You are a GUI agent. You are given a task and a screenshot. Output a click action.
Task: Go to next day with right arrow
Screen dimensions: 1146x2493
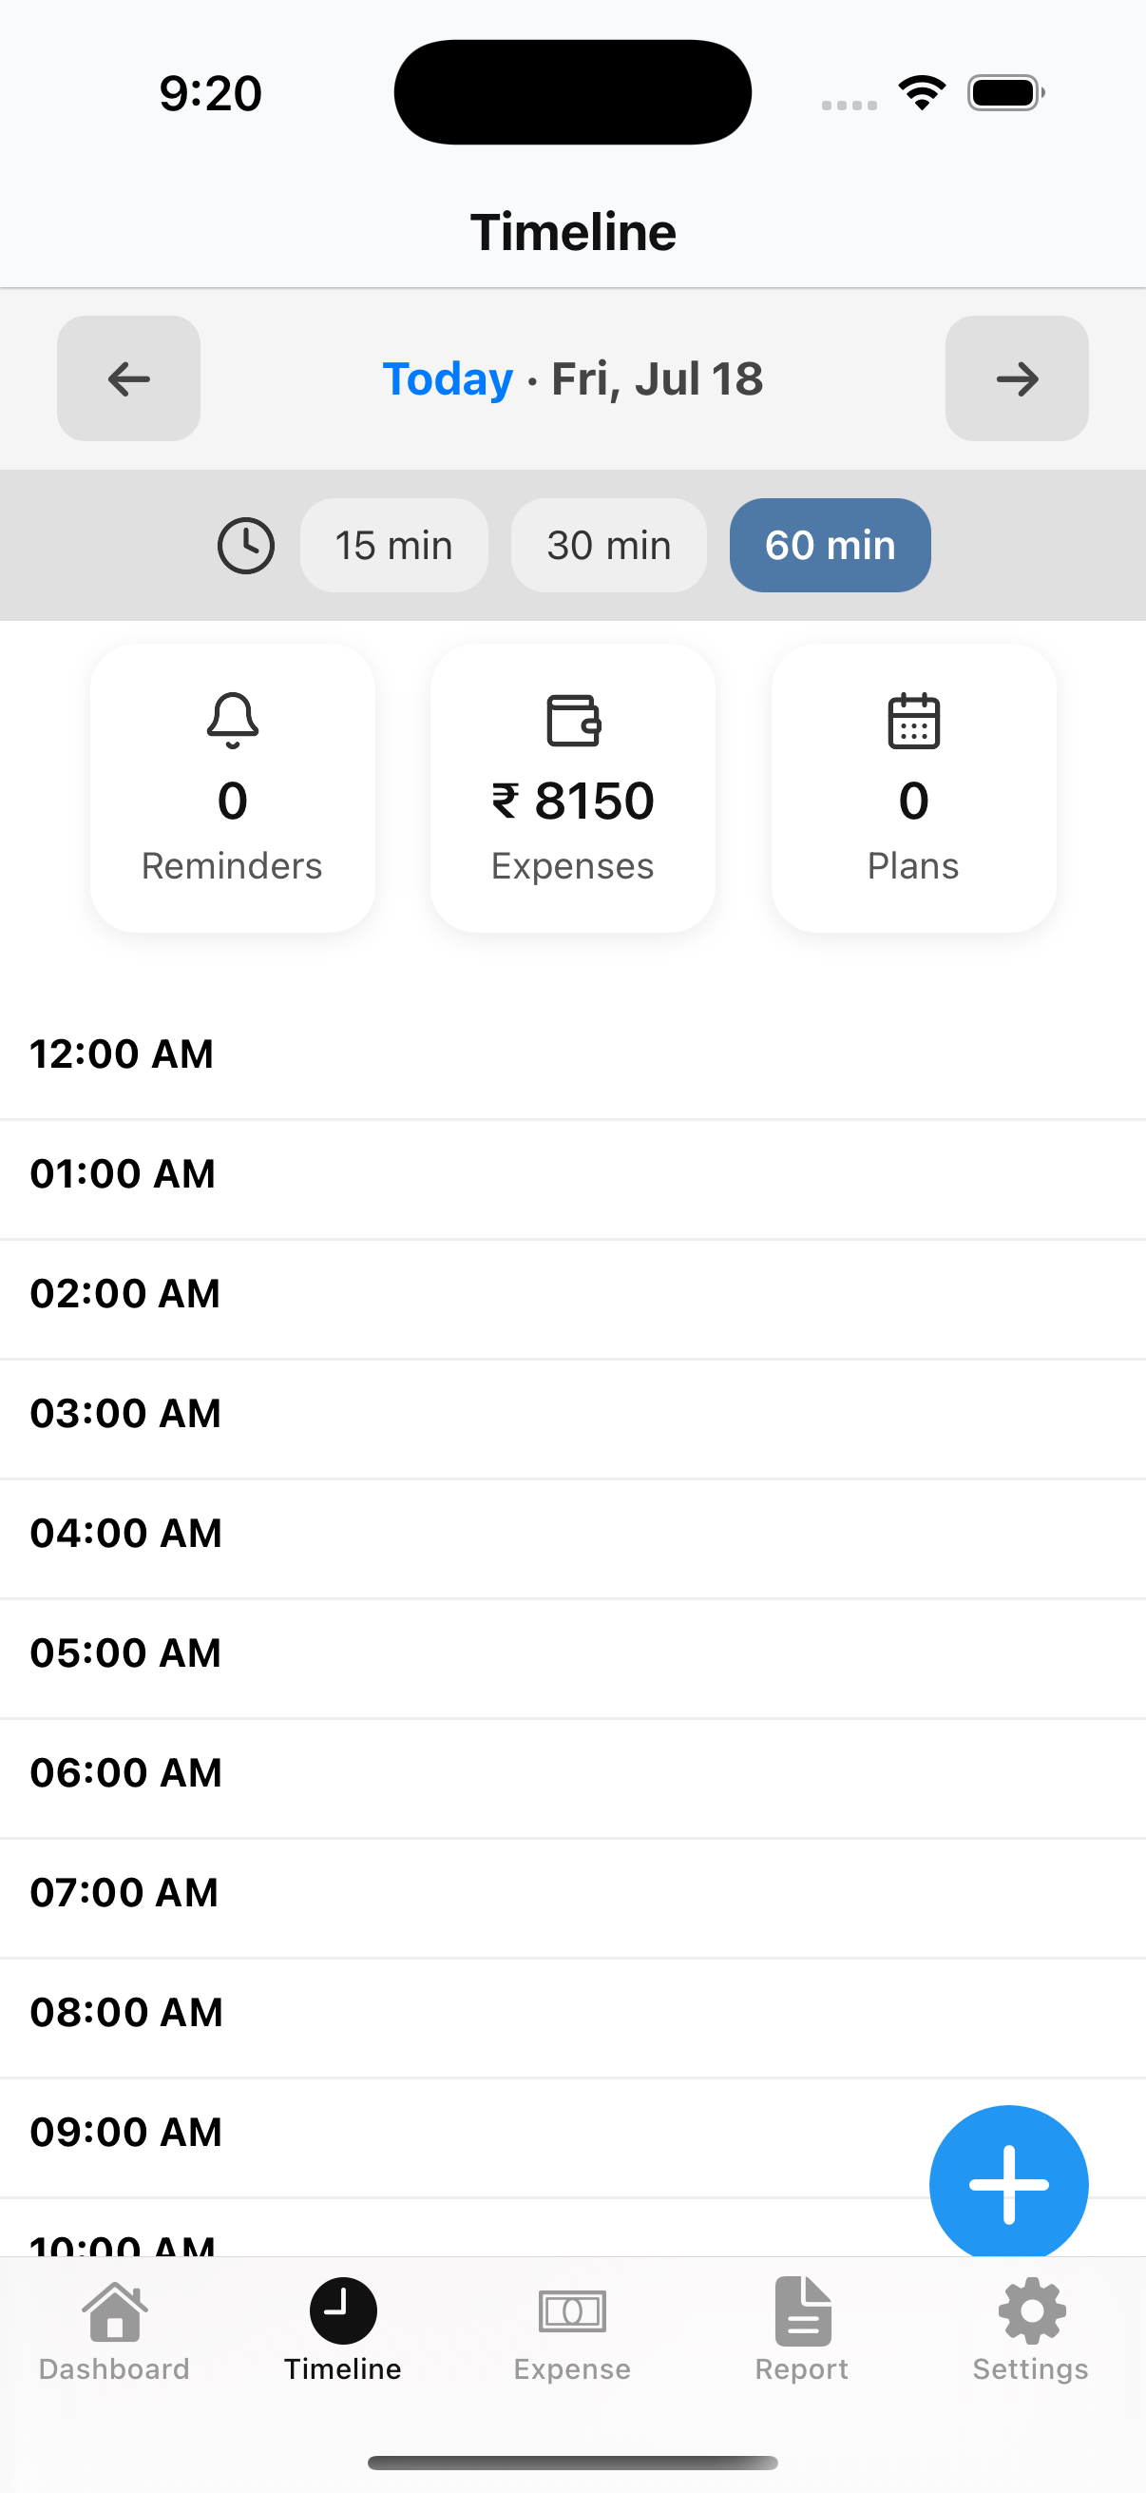click(1017, 378)
